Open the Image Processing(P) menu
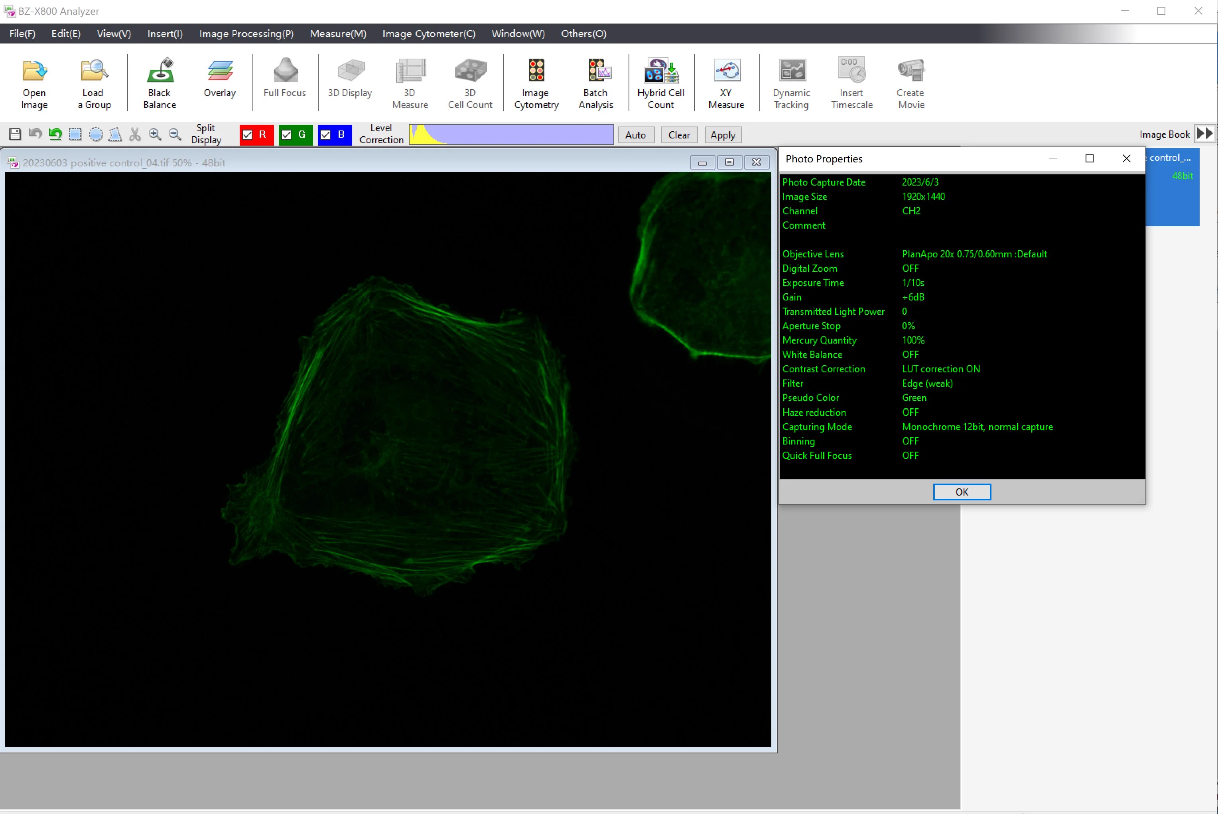This screenshot has height=814, width=1218. tap(246, 34)
